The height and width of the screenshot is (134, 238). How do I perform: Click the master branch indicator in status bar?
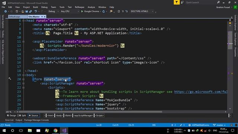[x=219, y=125]
